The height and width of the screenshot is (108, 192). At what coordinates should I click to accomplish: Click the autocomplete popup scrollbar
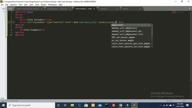pos(152,30)
